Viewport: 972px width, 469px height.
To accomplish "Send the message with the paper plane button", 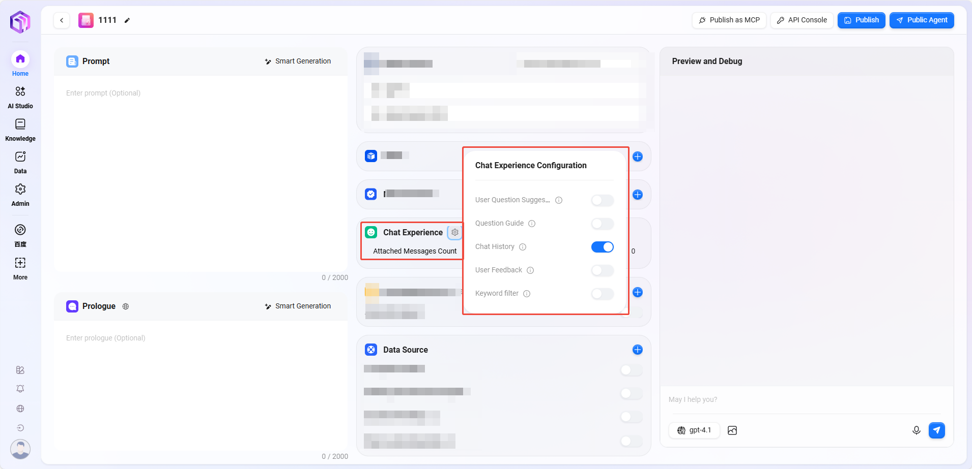I will (936, 430).
